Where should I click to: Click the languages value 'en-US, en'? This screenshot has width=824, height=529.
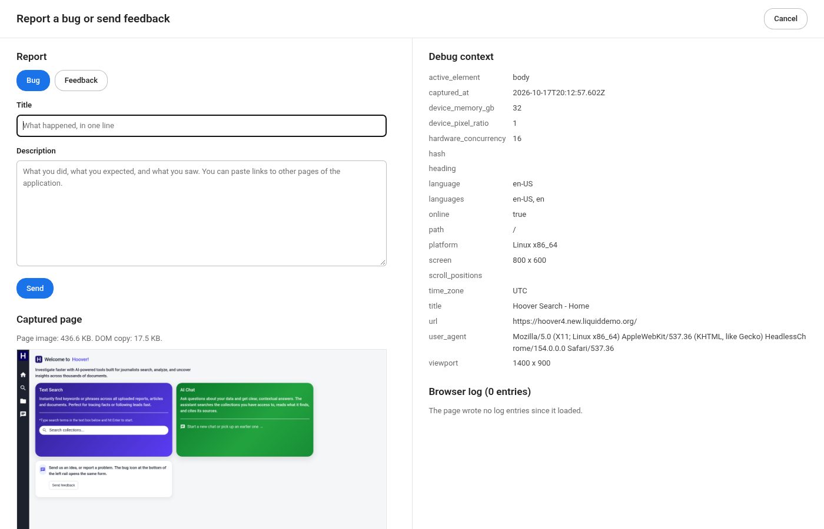[x=529, y=199]
